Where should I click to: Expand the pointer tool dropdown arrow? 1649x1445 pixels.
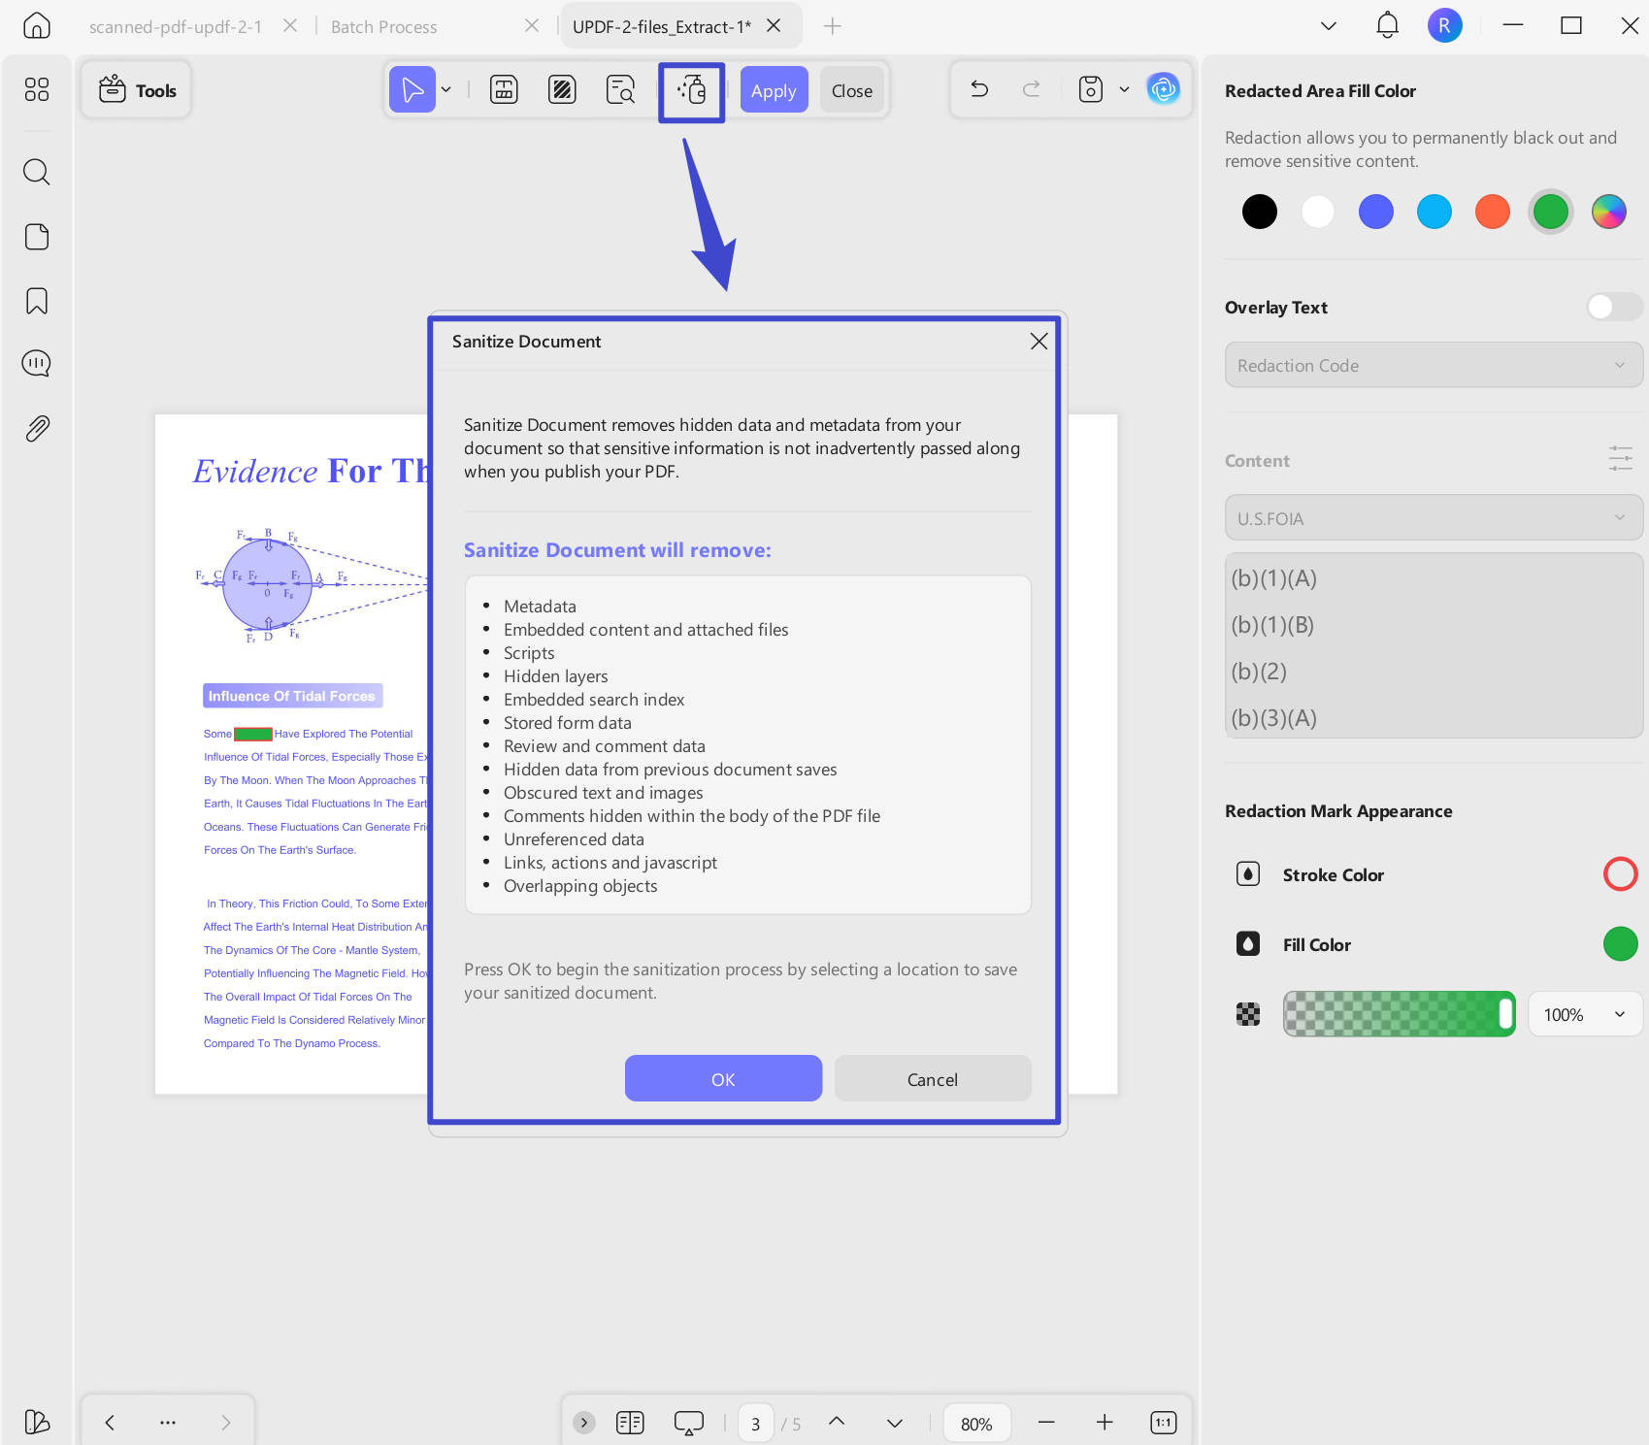pyautogui.click(x=446, y=90)
